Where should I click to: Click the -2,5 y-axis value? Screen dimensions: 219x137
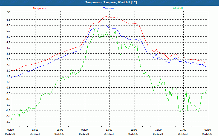coord(8,122)
